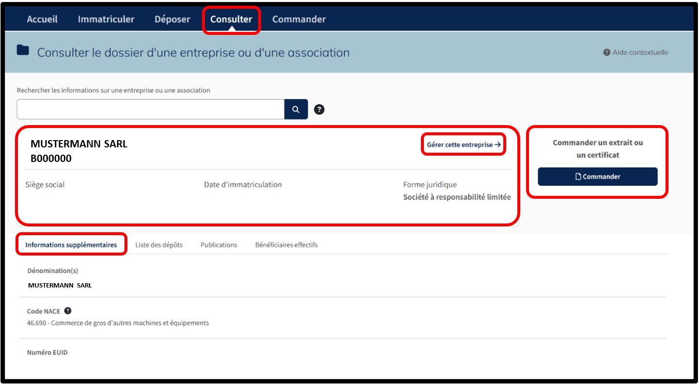This screenshot has width=699, height=384.
Task: Open the help icon beside the search field
Action: (x=319, y=110)
